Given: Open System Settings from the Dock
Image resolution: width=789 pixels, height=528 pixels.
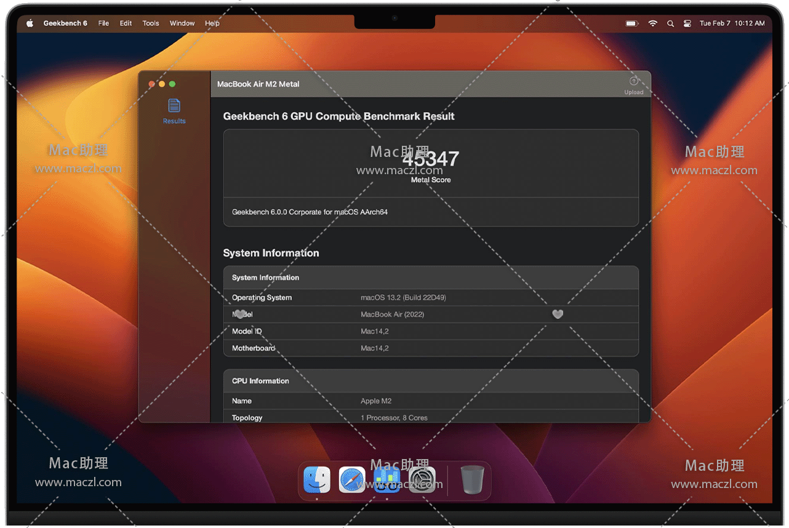Looking at the screenshot, I should pyautogui.click(x=422, y=480).
